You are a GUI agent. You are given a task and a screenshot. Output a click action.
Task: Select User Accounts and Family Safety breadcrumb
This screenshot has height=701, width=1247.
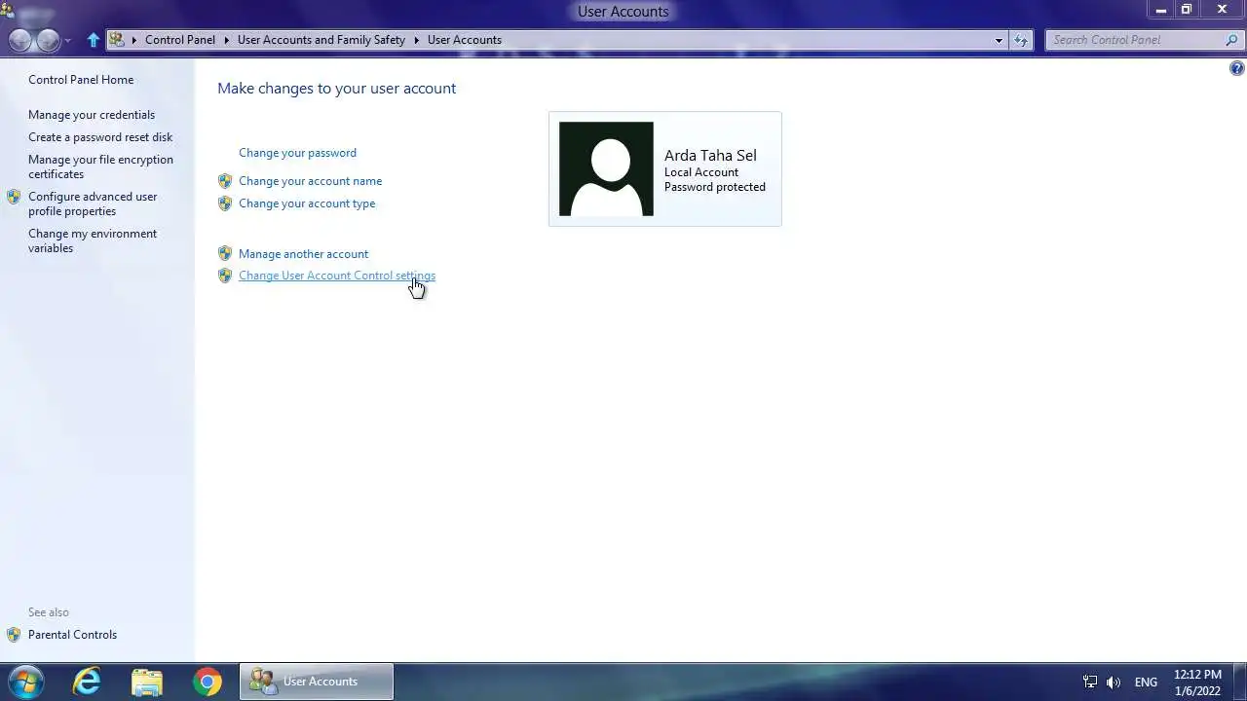[x=321, y=40]
